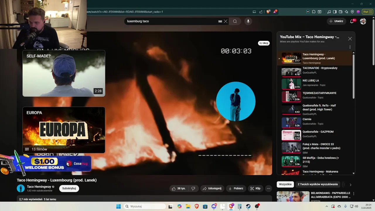Open File Explorer from the taskbar
This screenshot has width=375, height=211.
tap(188, 206)
